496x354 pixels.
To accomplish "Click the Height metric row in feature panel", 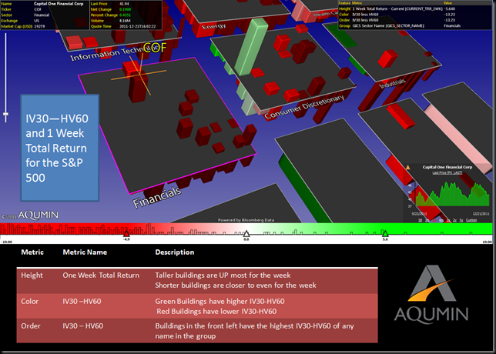I will tap(414, 9).
